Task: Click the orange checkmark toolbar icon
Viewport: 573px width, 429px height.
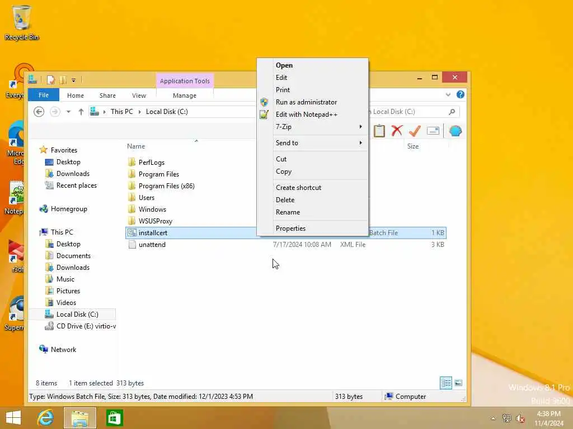Action: [415, 131]
